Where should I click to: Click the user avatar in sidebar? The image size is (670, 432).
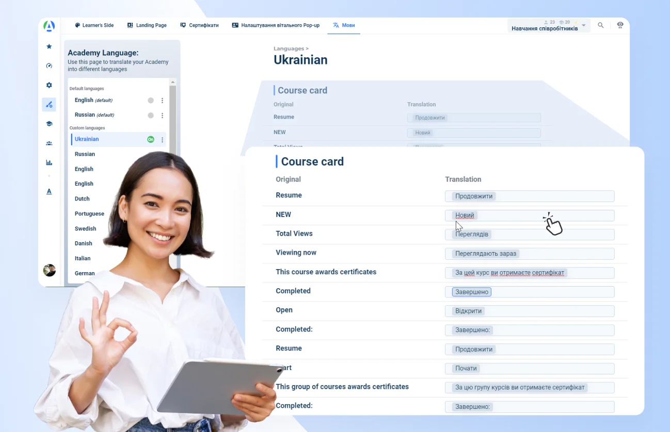tap(49, 270)
